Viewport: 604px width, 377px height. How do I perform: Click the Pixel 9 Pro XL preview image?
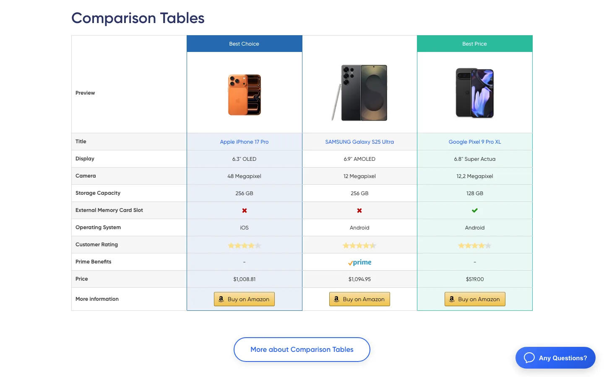click(x=475, y=93)
